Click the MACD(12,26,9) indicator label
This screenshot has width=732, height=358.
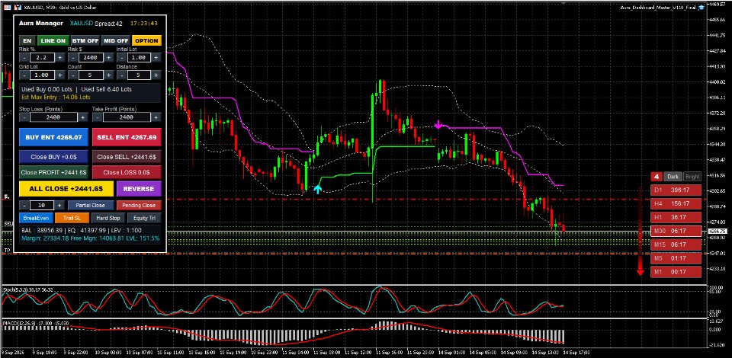[x=36, y=322]
